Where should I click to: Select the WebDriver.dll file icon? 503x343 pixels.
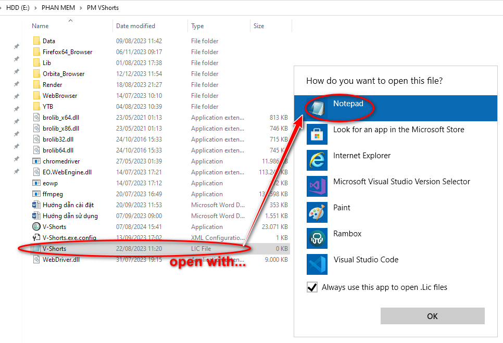[36, 259]
